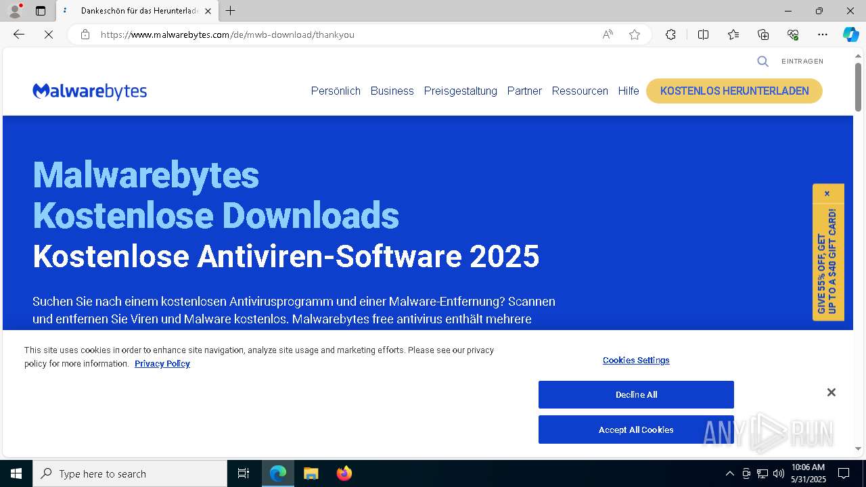Open the tab actions menu icon

click(41, 11)
